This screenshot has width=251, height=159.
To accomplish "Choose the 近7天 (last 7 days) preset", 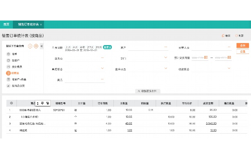I will (90, 47).
